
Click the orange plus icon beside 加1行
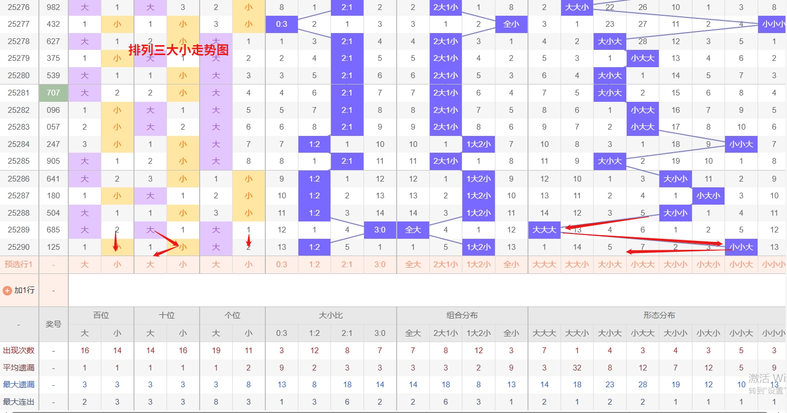pos(7,290)
